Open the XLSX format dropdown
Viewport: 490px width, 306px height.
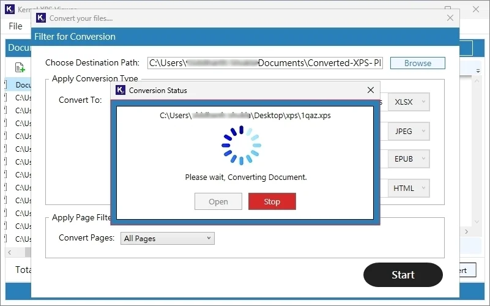(409, 102)
